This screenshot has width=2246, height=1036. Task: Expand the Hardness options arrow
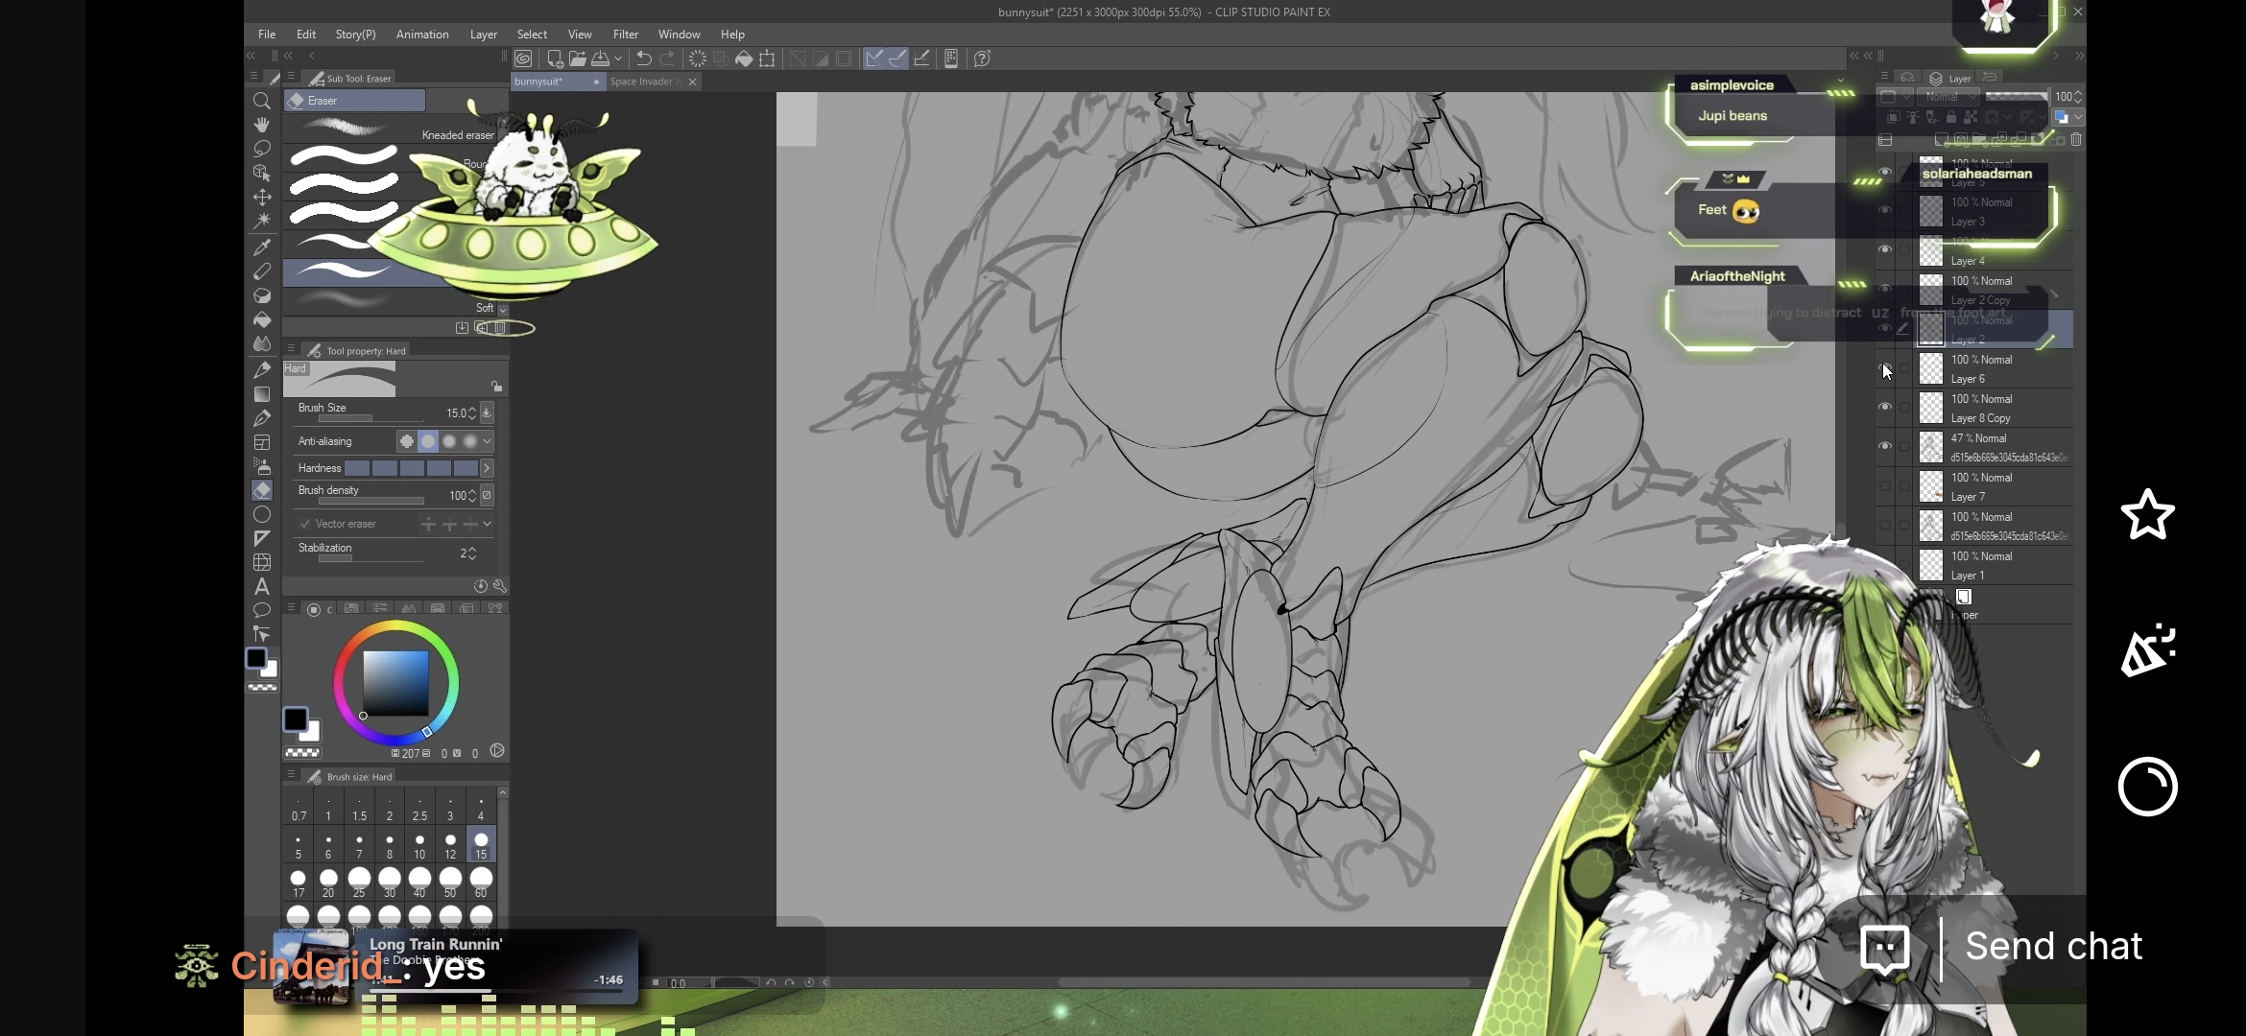[487, 468]
